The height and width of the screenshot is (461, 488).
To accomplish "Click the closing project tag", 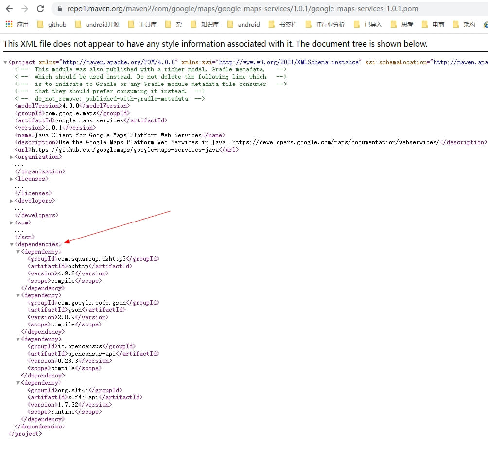I will click(25, 434).
